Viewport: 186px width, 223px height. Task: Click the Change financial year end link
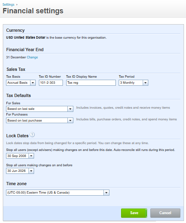pyautogui.click(x=32, y=57)
